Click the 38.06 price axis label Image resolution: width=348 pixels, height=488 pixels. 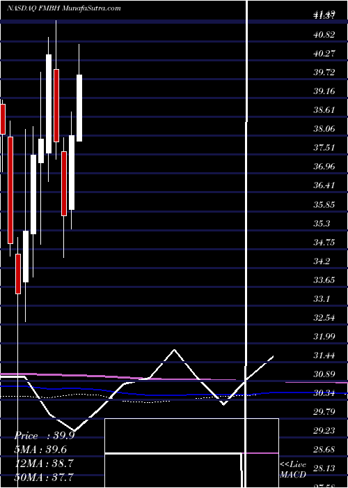tap(324, 128)
